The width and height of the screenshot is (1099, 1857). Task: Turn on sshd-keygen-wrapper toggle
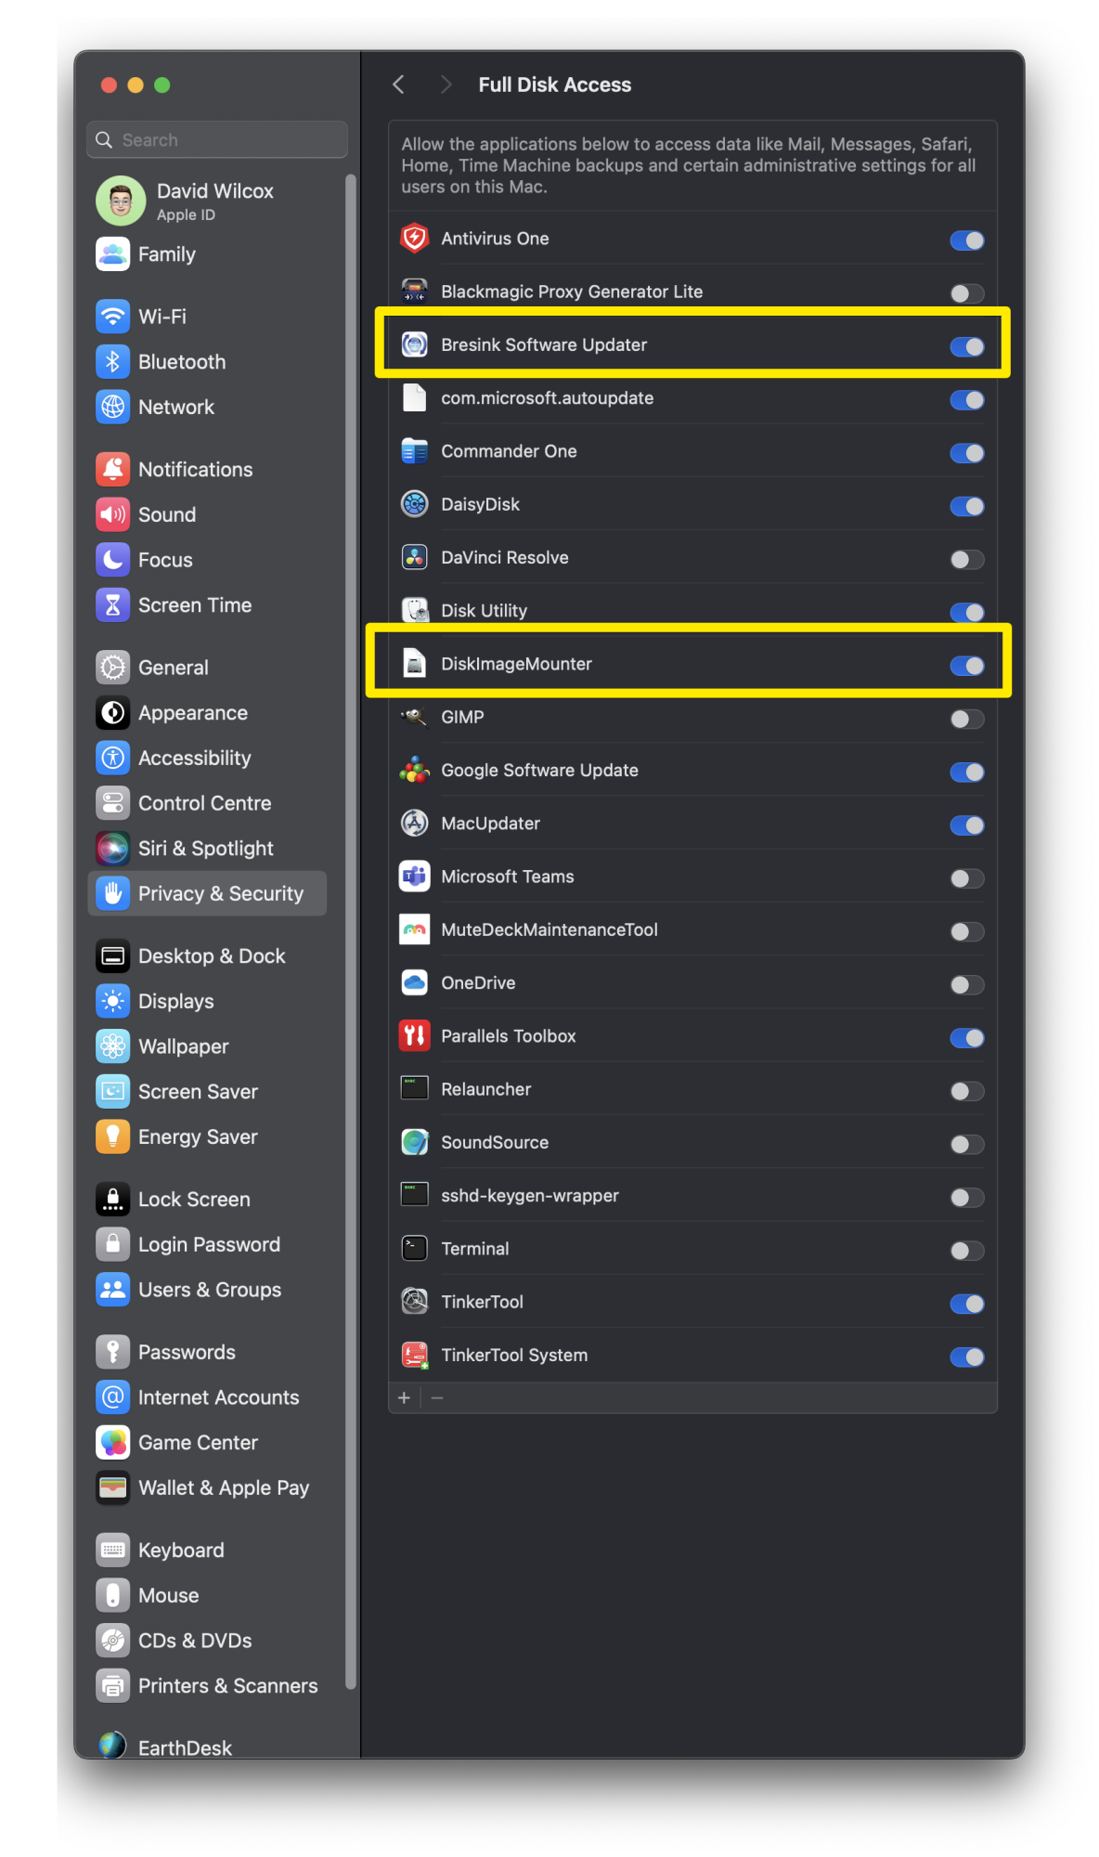(x=967, y=1198)
